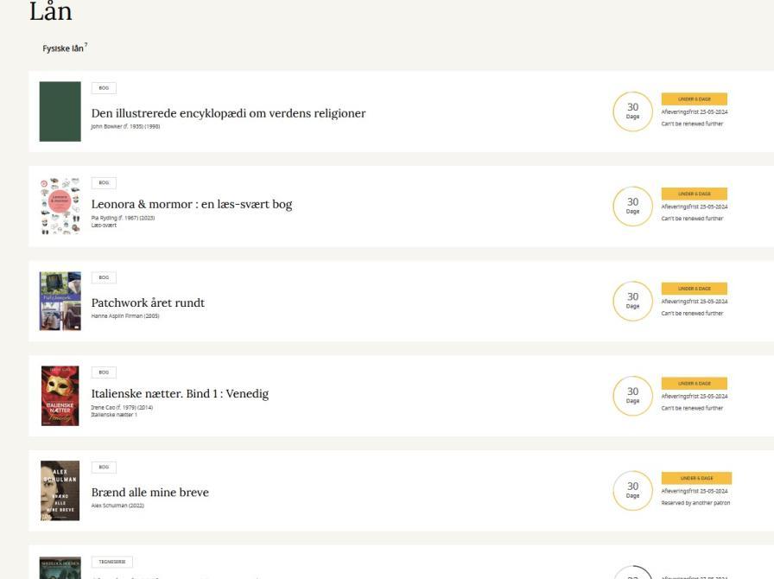Click the BOG tag above Italienske nætter
The width and height of the screenshot is (774, 579).
click(x=104, y=372)
